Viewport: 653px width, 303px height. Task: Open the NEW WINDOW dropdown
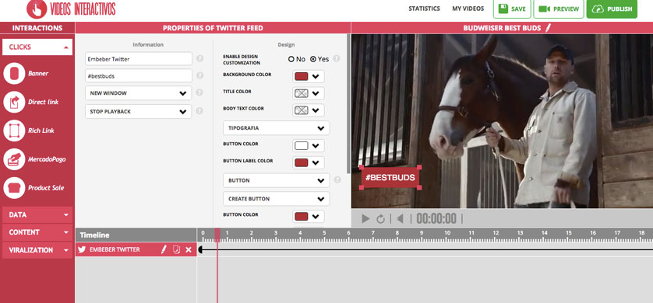[138, 93]
